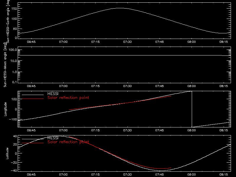Click the -40 tick label on Latitude plot
Image resolution: width=236 pixels, height=177 pixels.
point(14,171)
